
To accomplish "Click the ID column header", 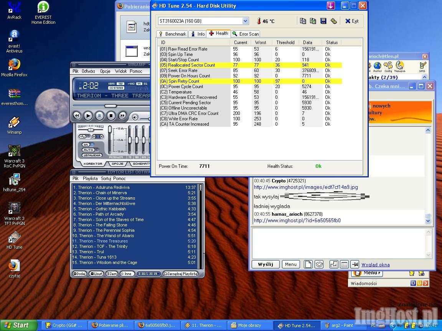I will pos(194,43).
